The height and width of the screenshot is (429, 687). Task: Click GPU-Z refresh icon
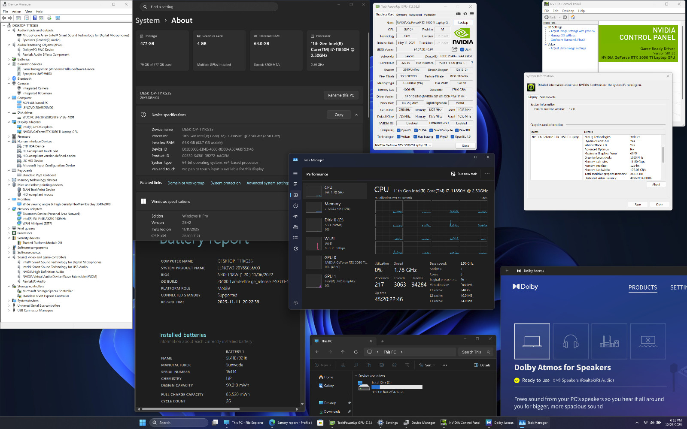click(x=465, y=14)
